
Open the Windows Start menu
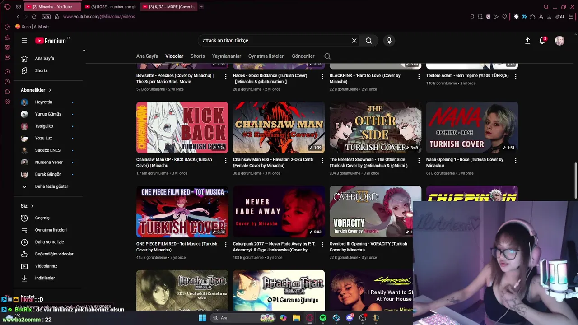click(x=202, y=318)
